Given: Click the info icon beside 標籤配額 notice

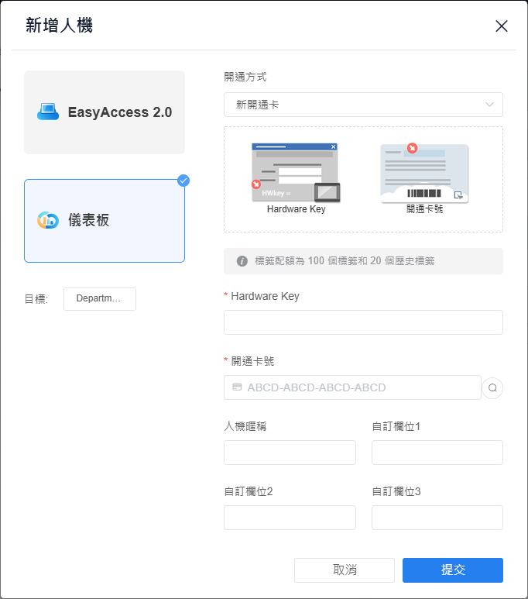Looking at the screenshot, I should 242,261.
